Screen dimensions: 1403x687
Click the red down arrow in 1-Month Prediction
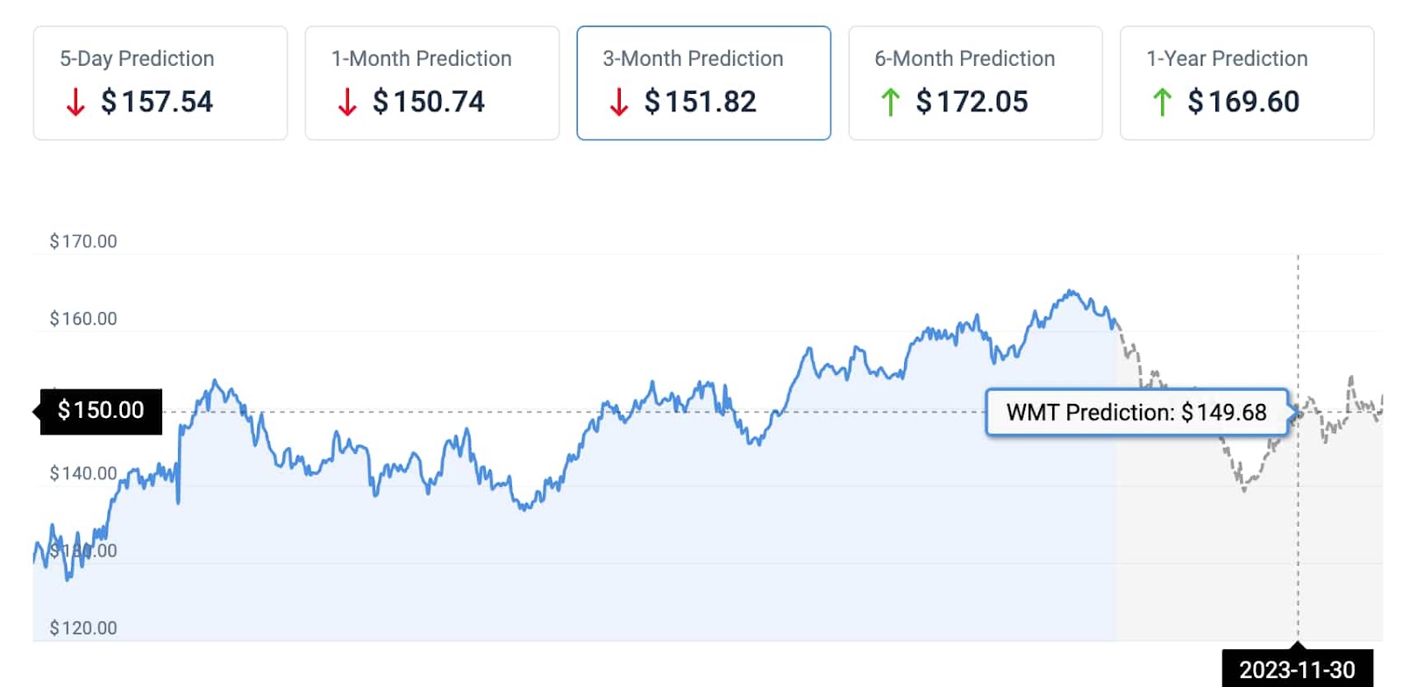347,102
